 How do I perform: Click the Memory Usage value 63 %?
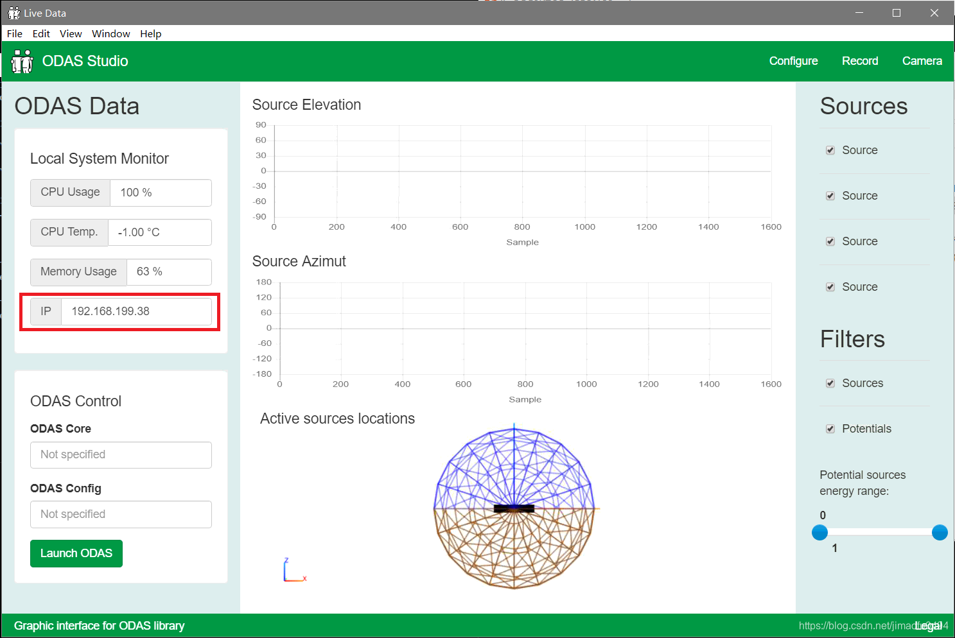click(x=150, y=272)
